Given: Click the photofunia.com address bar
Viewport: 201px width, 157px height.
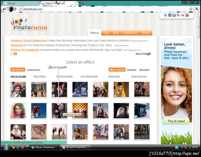Looking at the screenshot, I should tap(104, 9).
